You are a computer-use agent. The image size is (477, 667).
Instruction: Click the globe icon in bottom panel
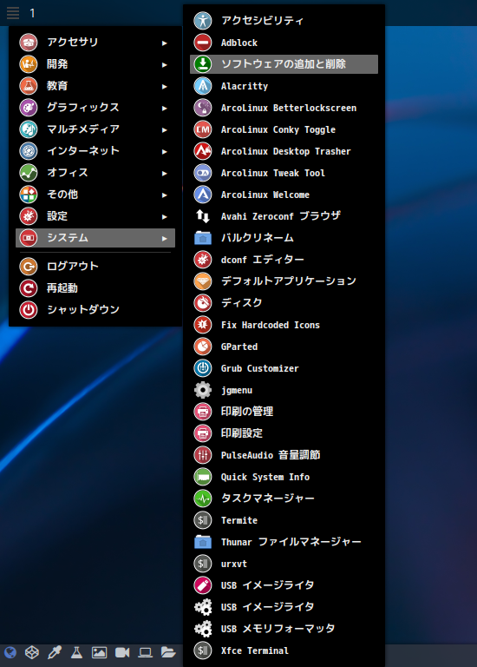(10, 652)
